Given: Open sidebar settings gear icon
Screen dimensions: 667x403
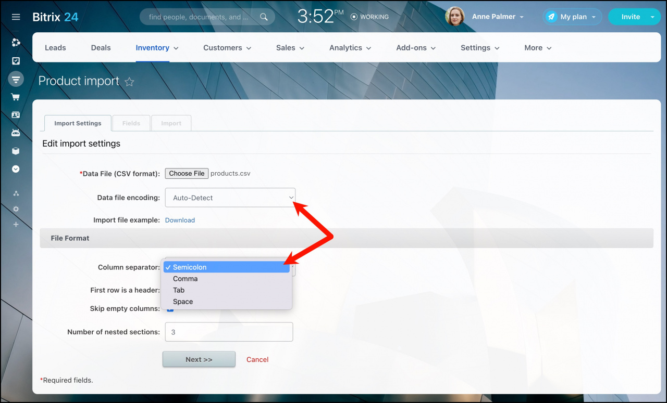Looking at the screenshot, I should [x=16, y=209].
